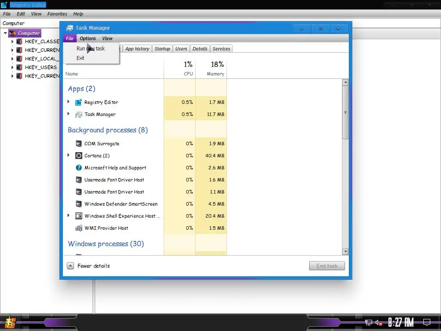
Task: Click the COM Surrogate process icon
Action: [79, 144]
